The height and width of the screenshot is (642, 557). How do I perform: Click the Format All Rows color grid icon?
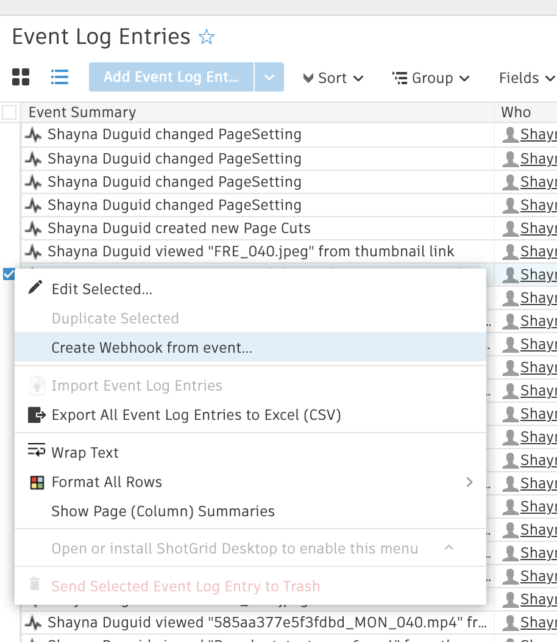[x=37, y=483]
